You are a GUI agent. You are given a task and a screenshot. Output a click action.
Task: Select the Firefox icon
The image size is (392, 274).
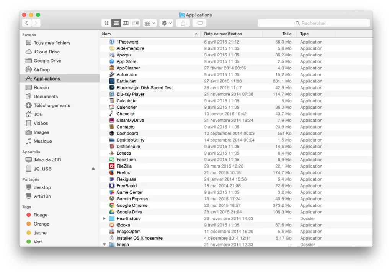(x=112, y=172)
